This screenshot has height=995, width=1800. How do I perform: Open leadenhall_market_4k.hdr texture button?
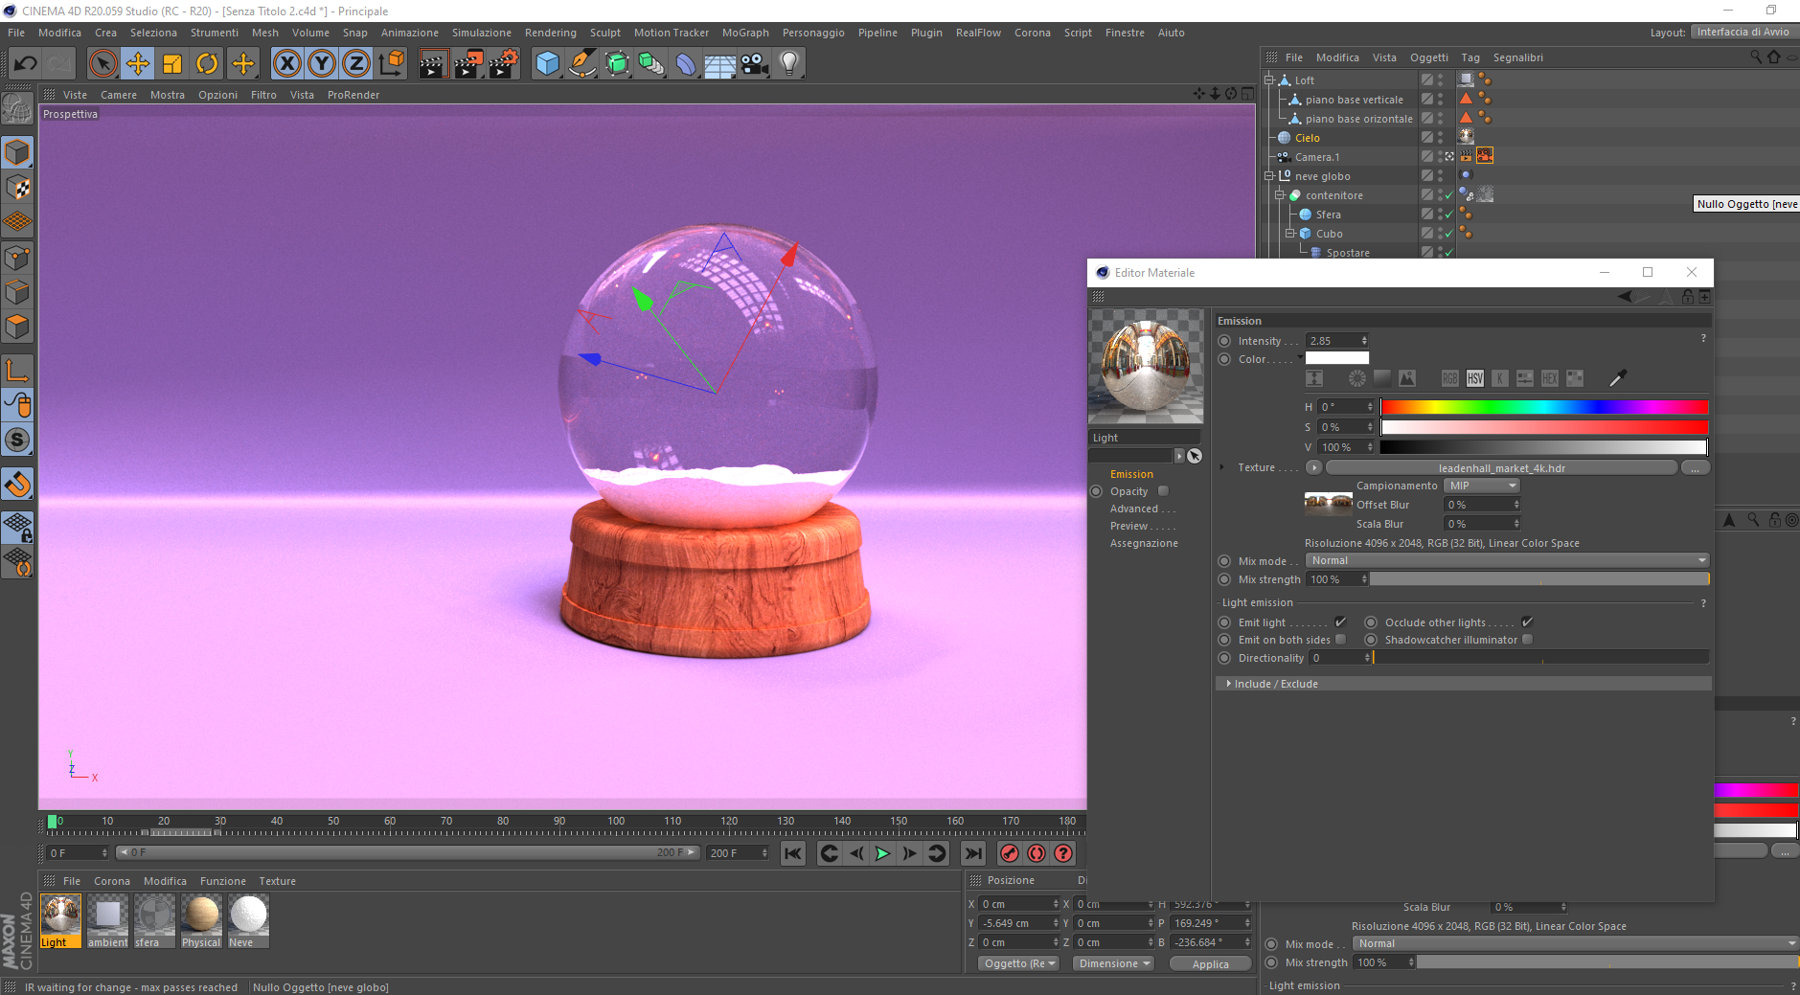tap(1501, 468)
